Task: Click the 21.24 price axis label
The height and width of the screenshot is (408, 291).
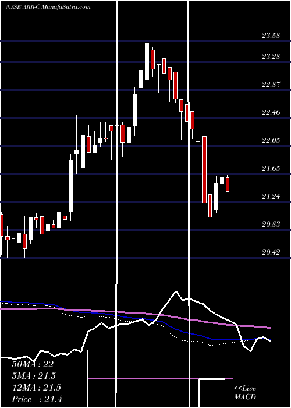Action: 271,196
